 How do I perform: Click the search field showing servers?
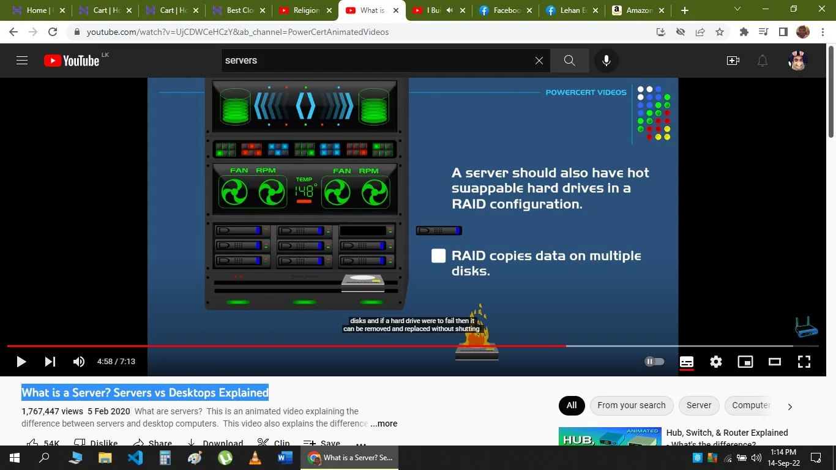[367, 60]
